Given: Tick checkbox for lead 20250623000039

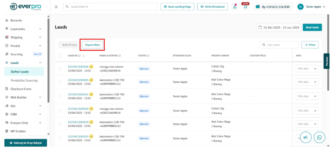Looking at the screenshot, I should pos(60,124).
